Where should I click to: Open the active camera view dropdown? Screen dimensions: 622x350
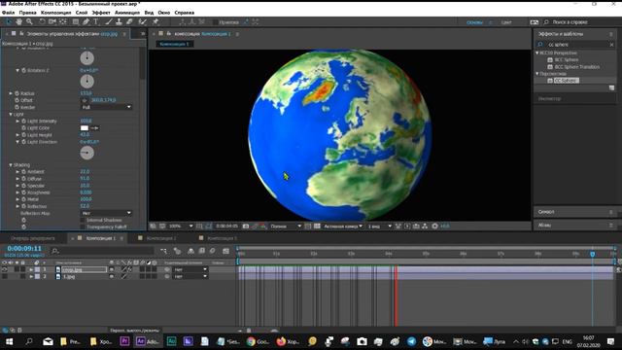pos(343,227)
